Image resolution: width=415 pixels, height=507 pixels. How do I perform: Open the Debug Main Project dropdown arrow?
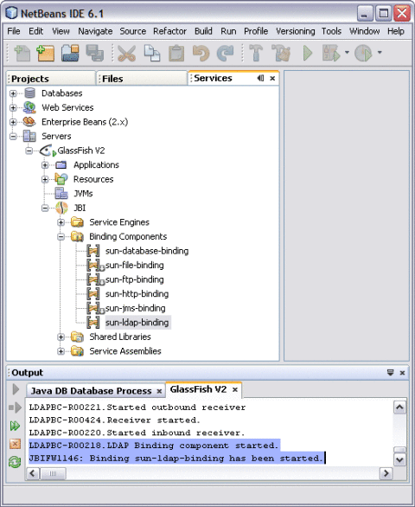pos(347,52)
